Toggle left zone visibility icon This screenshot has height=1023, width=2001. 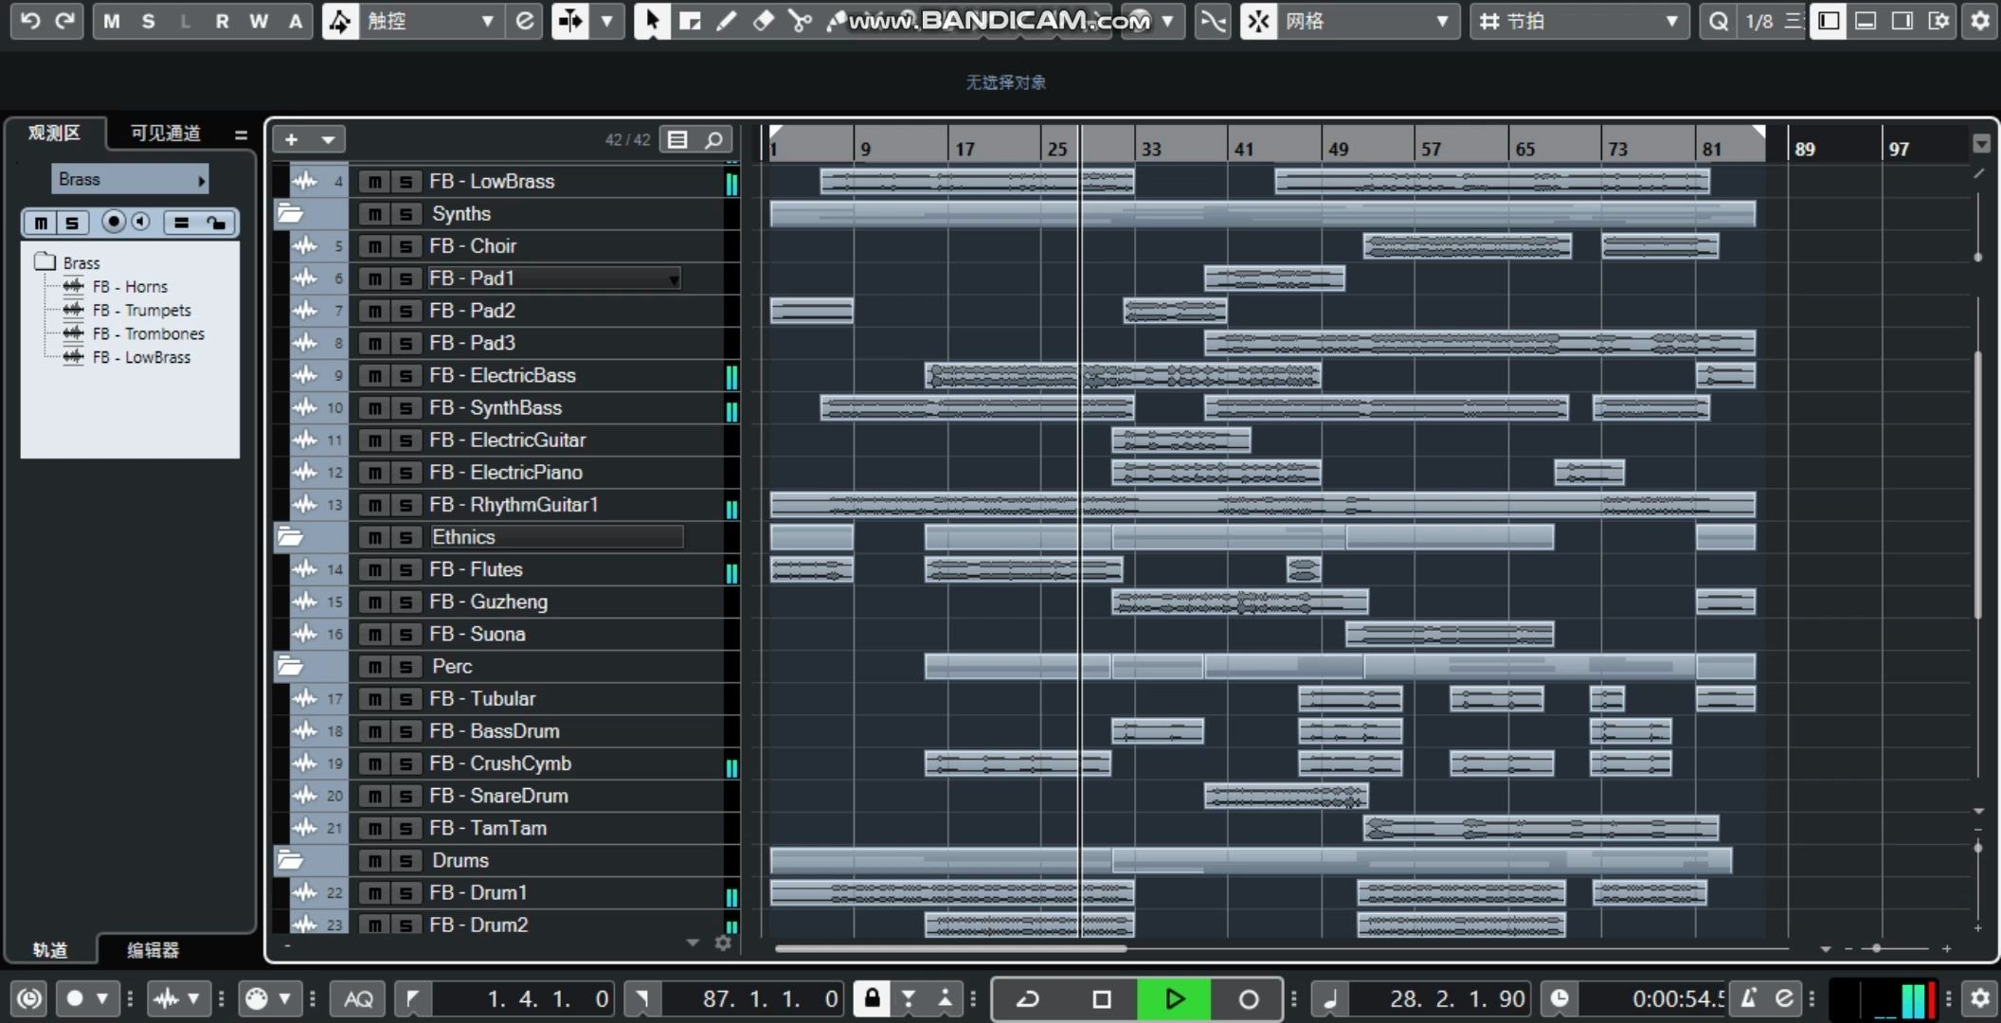[x=1829, y=21]
